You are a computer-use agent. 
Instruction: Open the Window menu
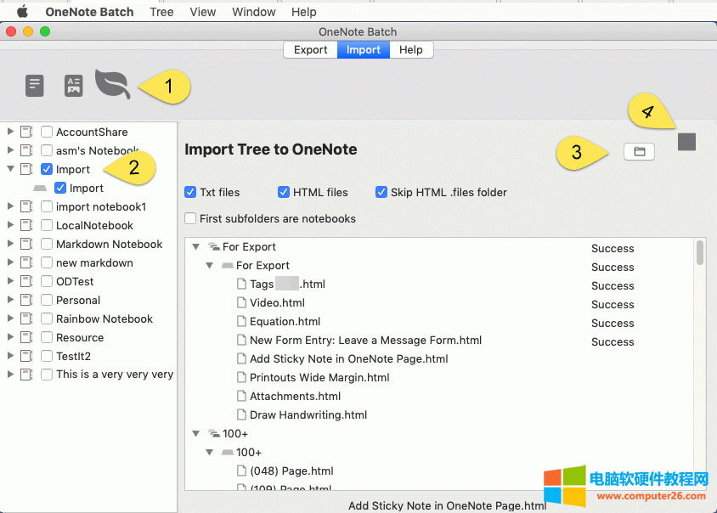point(253,11)
